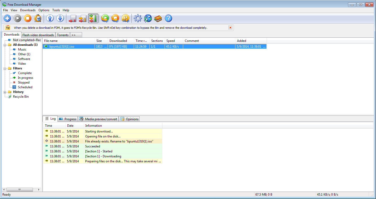
Task: Apply the Stopped filter
Action: (x=24, y=82)
